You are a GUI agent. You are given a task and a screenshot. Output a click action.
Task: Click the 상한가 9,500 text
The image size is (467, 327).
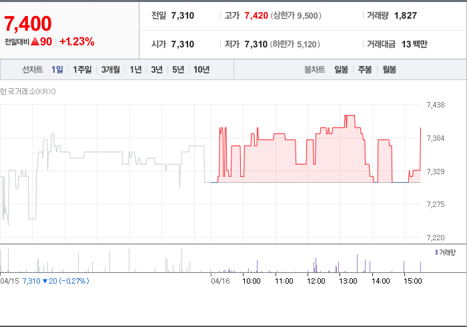[x=296, y=15]
